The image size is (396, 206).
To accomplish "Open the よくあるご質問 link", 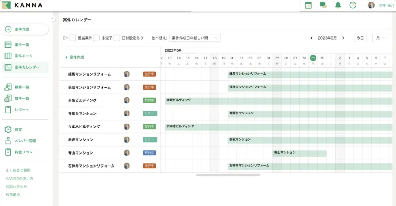I will point(18,170).
